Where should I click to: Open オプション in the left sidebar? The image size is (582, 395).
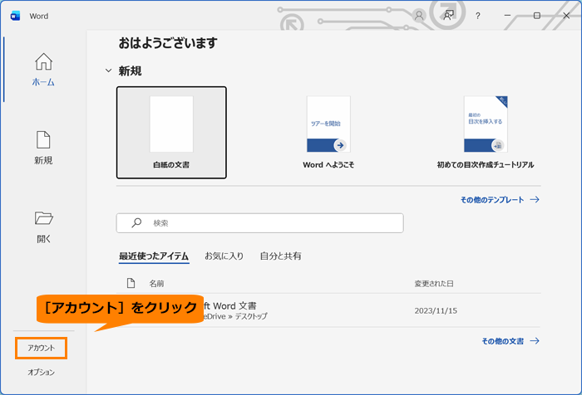pos(41,373)
